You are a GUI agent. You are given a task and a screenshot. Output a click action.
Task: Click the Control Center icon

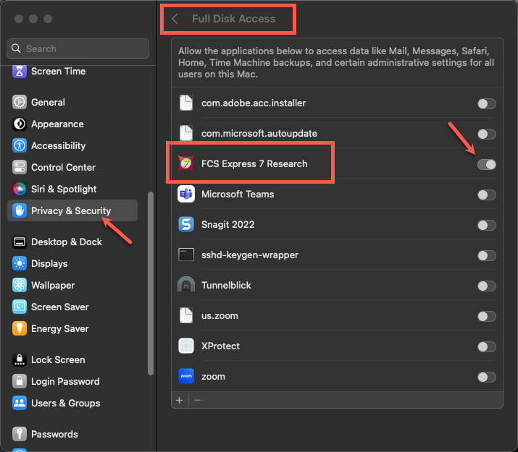click(x=20, y=168)
